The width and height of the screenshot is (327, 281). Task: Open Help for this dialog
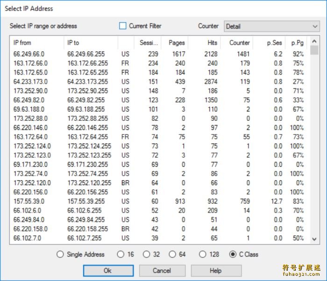click(216, 271)
